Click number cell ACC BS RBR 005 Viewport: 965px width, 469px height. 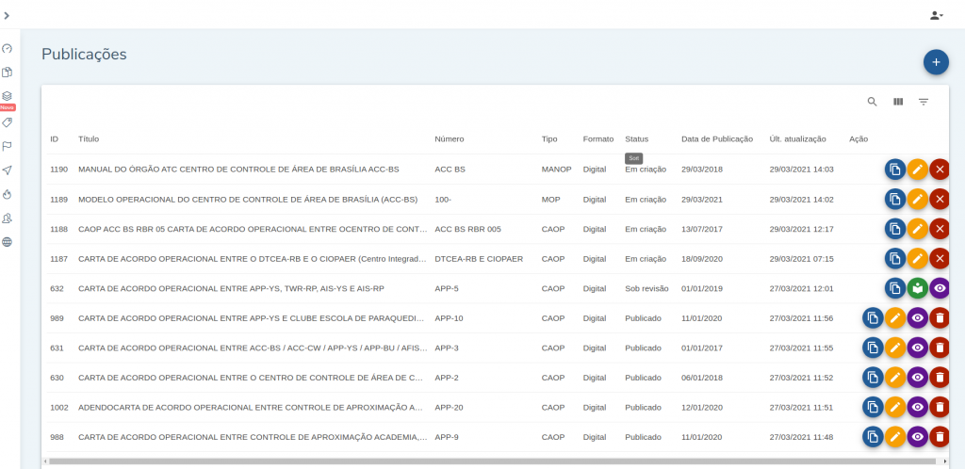(467, 229)
